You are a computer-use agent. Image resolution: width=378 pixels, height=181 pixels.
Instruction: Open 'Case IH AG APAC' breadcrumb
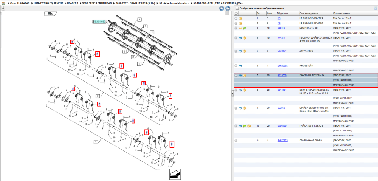(20, 4)
